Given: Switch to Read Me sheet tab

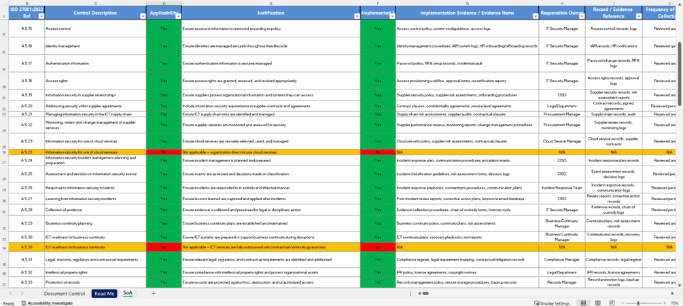Looking at the screenshot, I should 104,293.
